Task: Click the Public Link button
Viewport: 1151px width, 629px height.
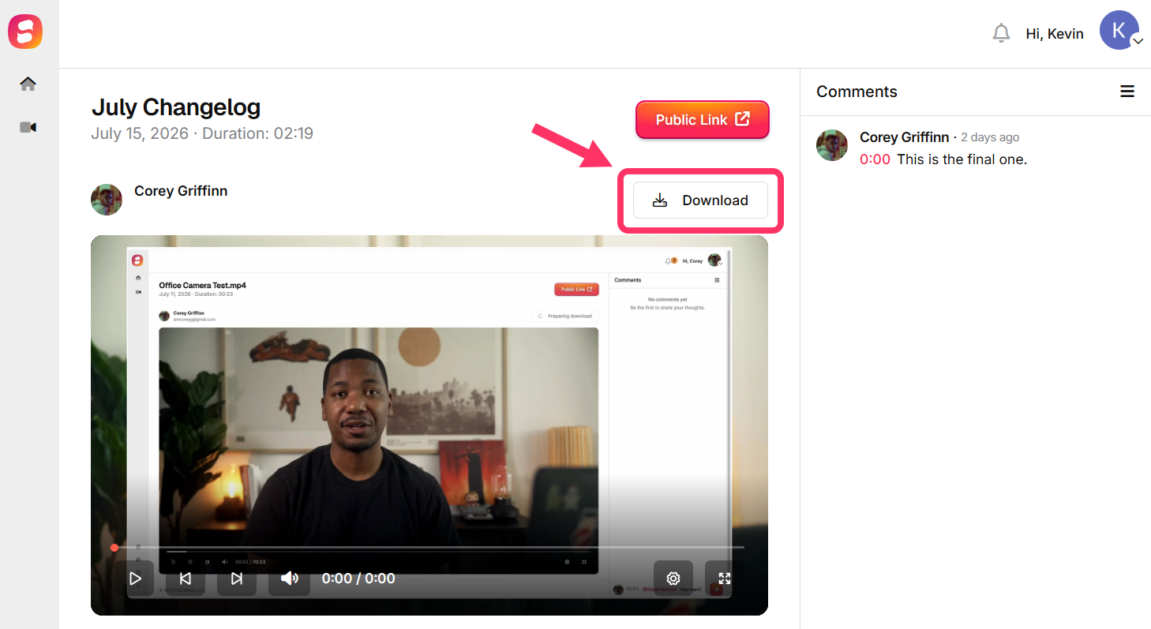Action: pos(702,119)
